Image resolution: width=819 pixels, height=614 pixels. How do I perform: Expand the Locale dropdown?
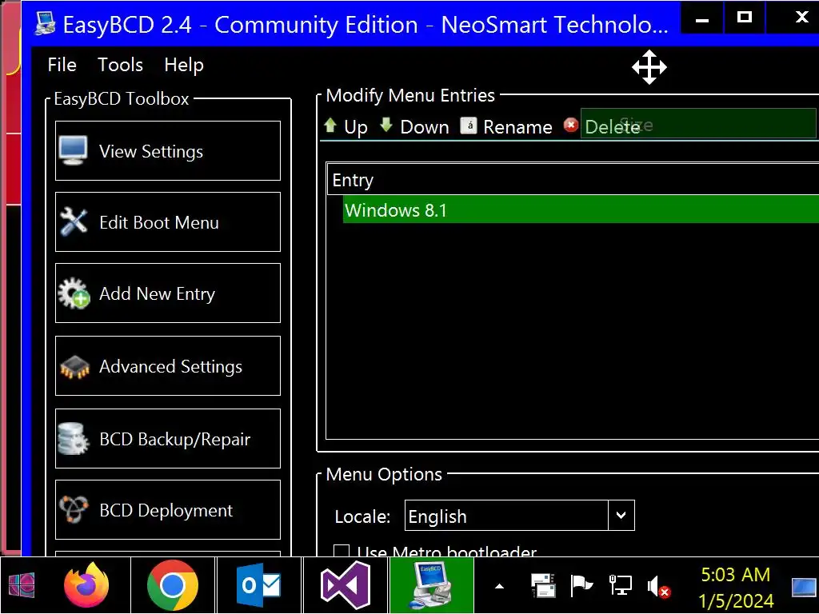(x=621, y=516)
